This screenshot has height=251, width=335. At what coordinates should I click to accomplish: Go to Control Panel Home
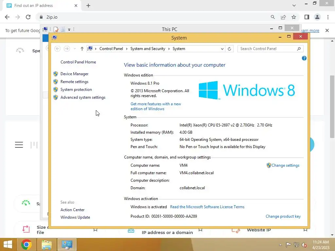[x=78, y=62]
